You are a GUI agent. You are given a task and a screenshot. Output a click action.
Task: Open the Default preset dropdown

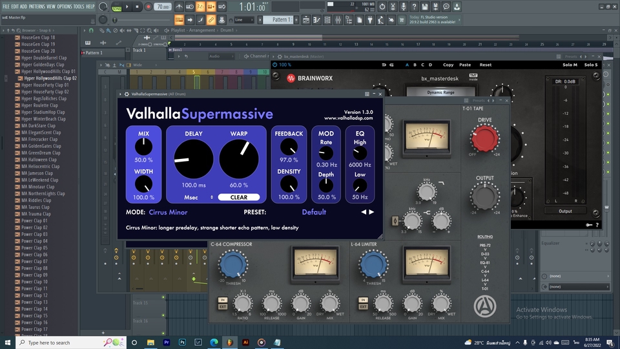tap(314, 212)
